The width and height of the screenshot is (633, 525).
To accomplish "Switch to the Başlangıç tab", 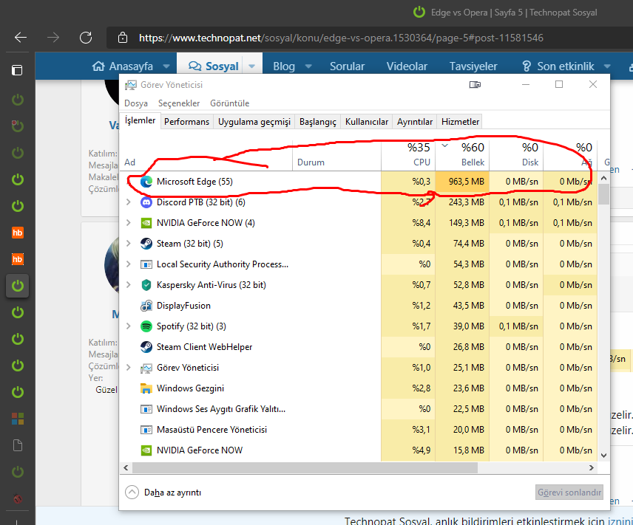I will [x=318, y=122].
